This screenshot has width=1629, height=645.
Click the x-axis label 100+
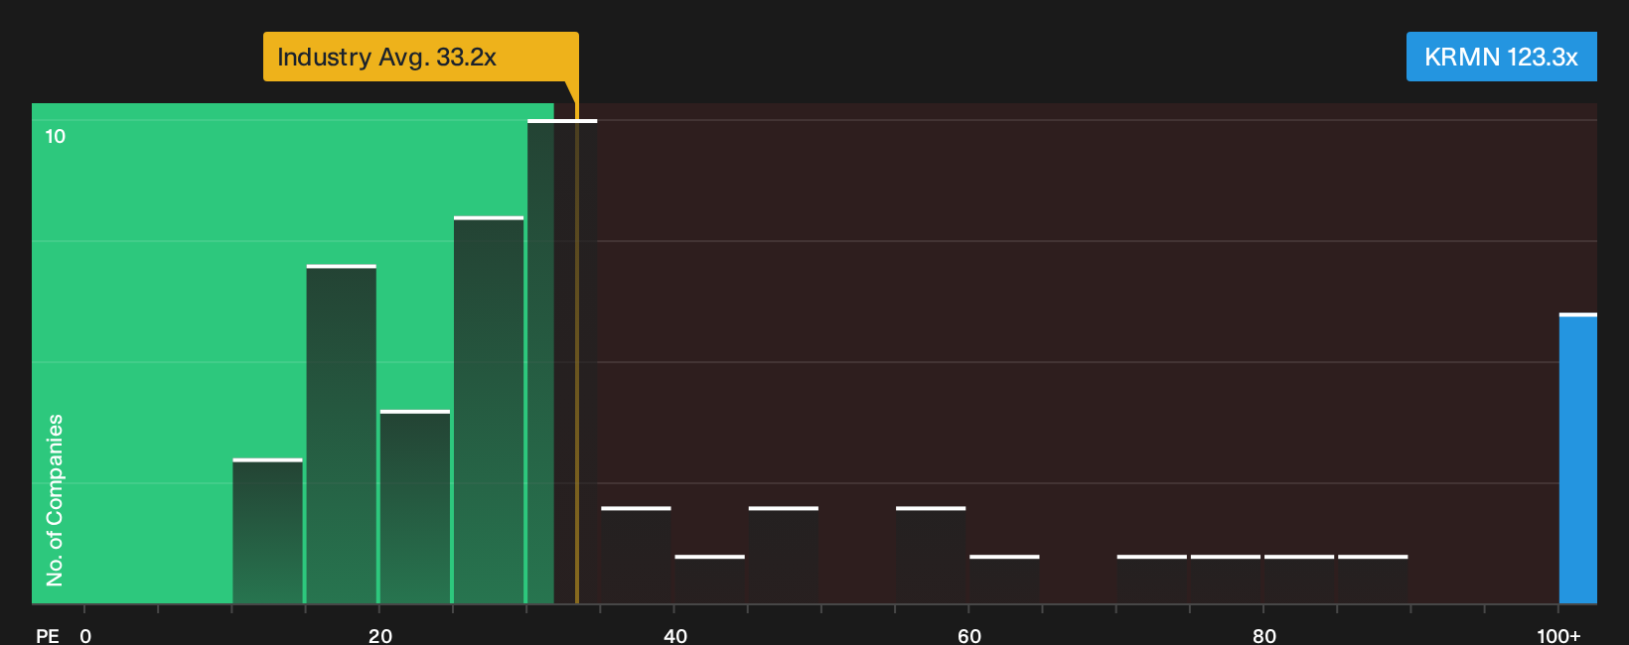tap(1558, 635)
